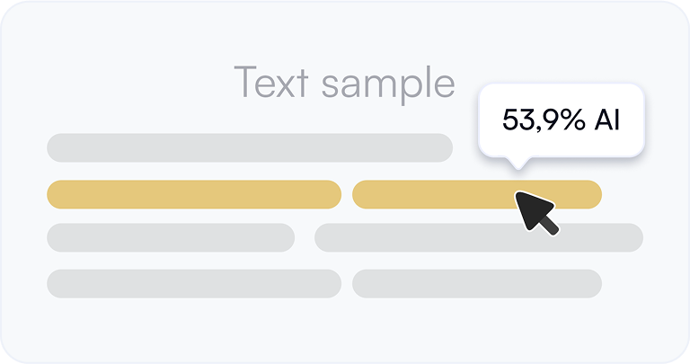Click the "AI" label in the tooltip
Viewport: 690px width, 364px height.
[x=607, y=120]
